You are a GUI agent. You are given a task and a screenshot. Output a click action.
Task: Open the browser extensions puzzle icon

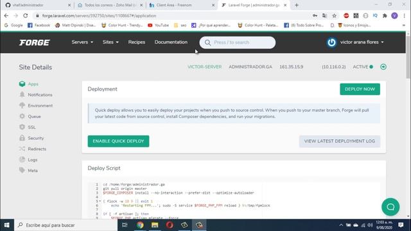pos(385,15)
